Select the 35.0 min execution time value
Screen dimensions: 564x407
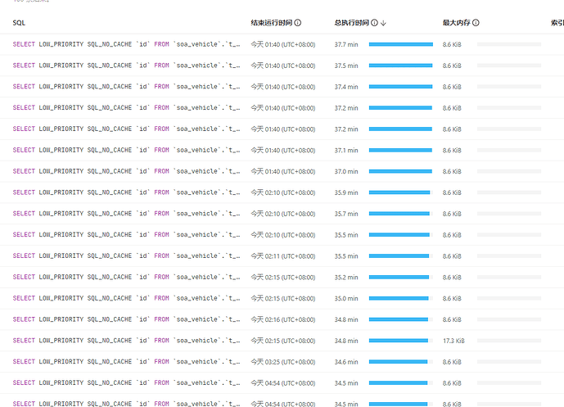click(346, 298)
